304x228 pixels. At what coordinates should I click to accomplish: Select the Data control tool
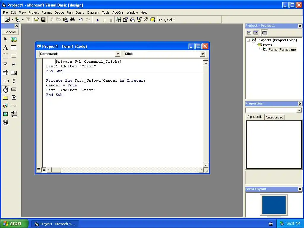[14, 114]
